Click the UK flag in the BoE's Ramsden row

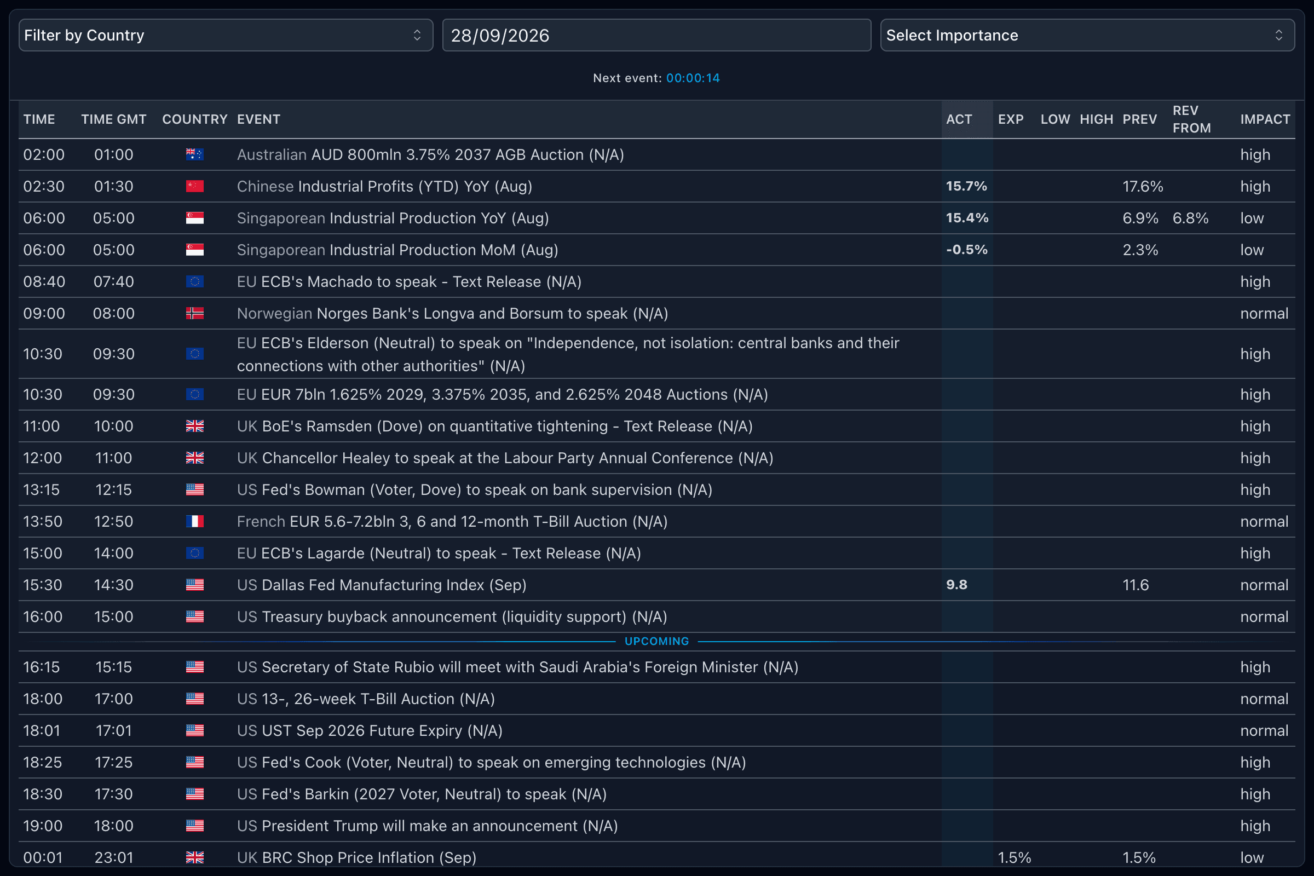click(194, 427)
